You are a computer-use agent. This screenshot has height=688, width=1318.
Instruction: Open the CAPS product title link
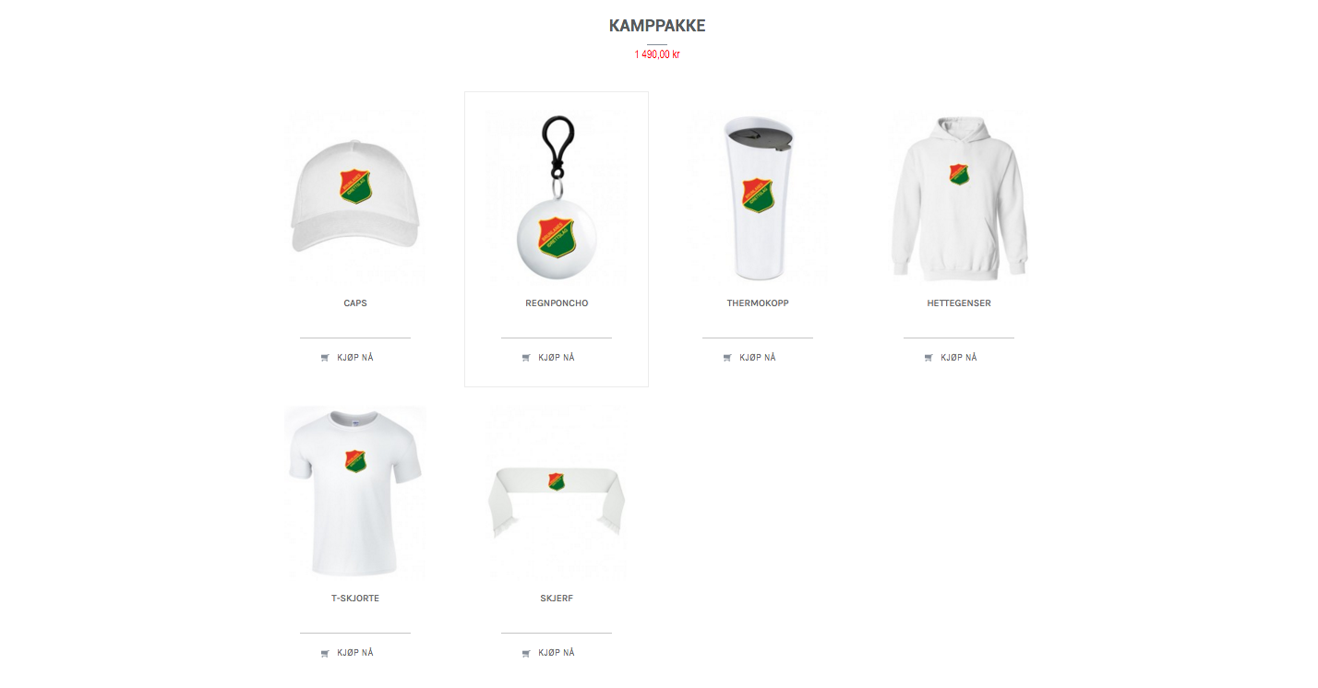click(355, 303)
